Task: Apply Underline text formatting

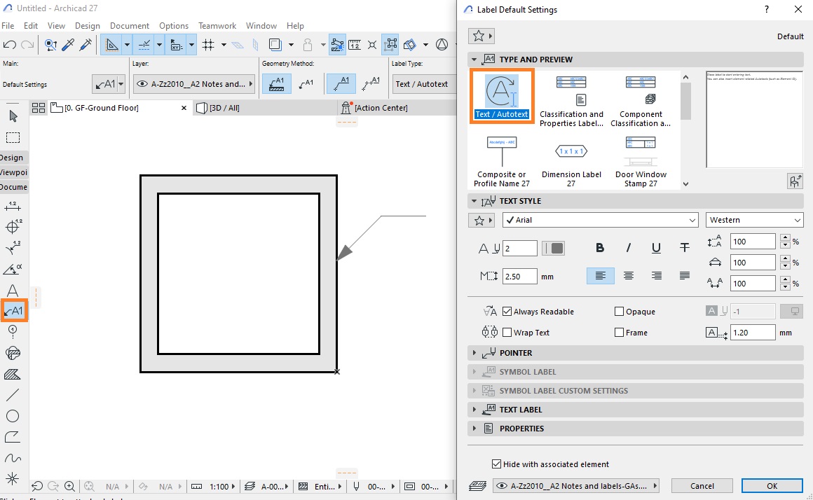Action: pyautogui.click(x=656, y=248)
